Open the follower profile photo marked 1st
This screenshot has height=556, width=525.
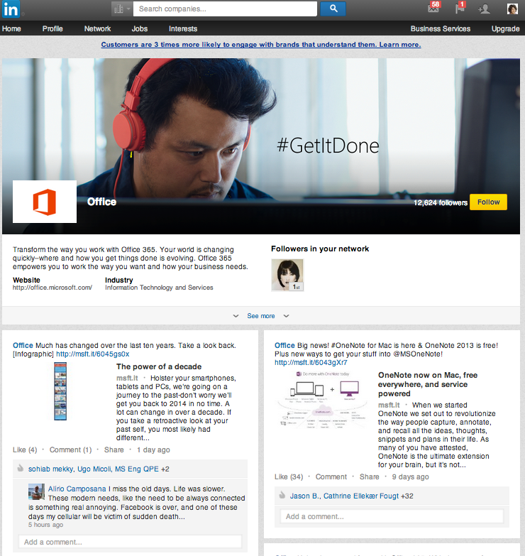(x=287, y=276)
